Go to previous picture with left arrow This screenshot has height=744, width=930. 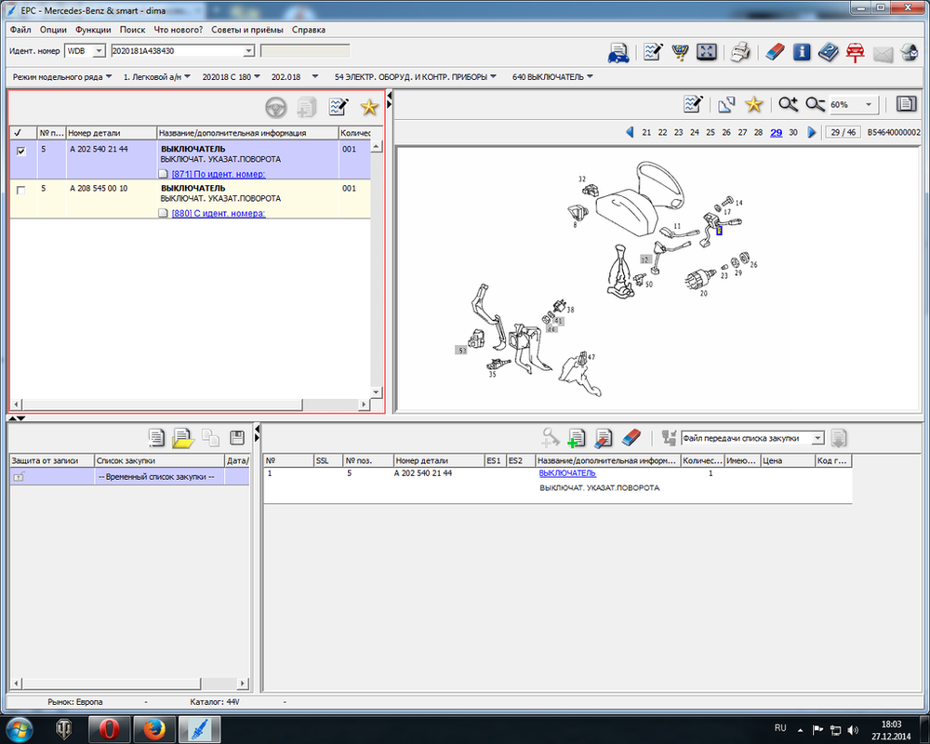tap(630, 132)
